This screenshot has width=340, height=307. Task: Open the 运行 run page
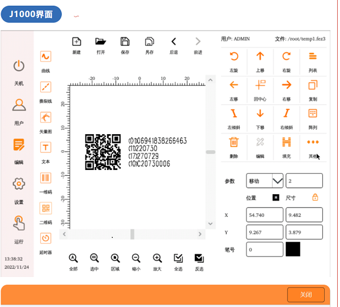pos(19,223)
